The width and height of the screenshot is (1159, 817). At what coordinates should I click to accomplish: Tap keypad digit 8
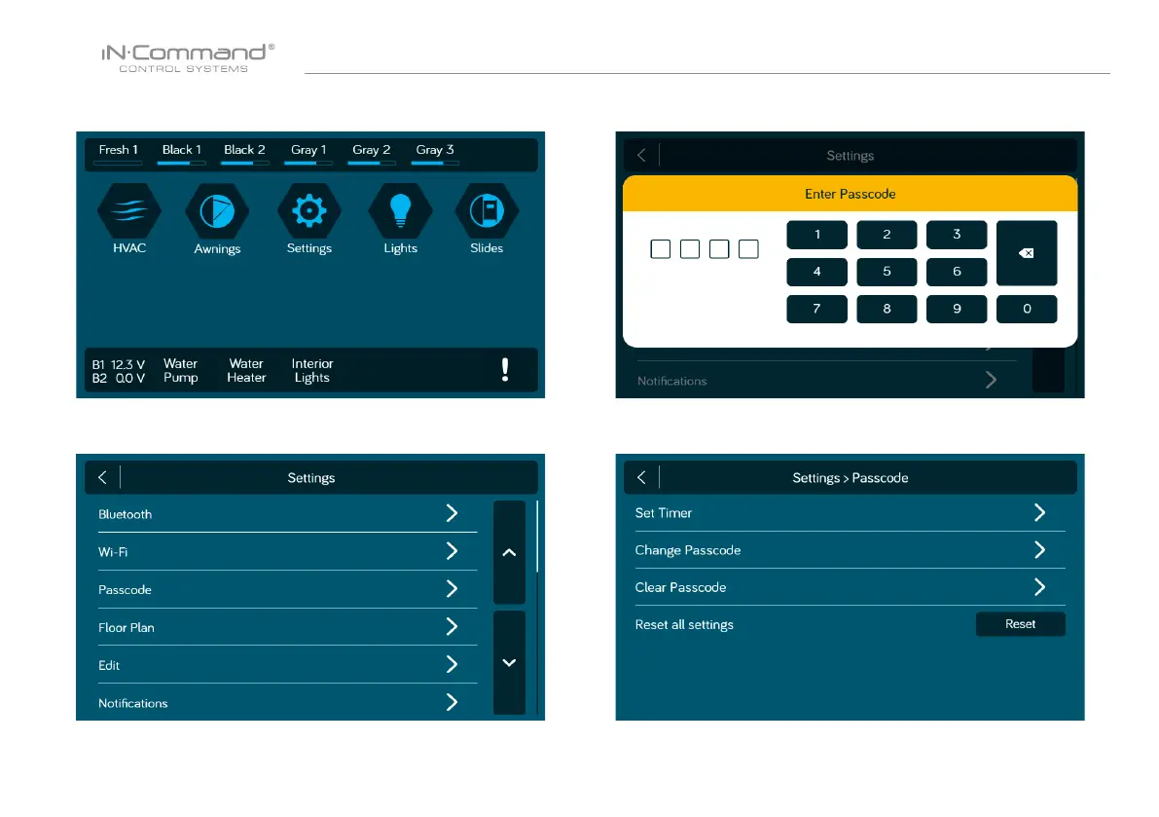(887, 309)
